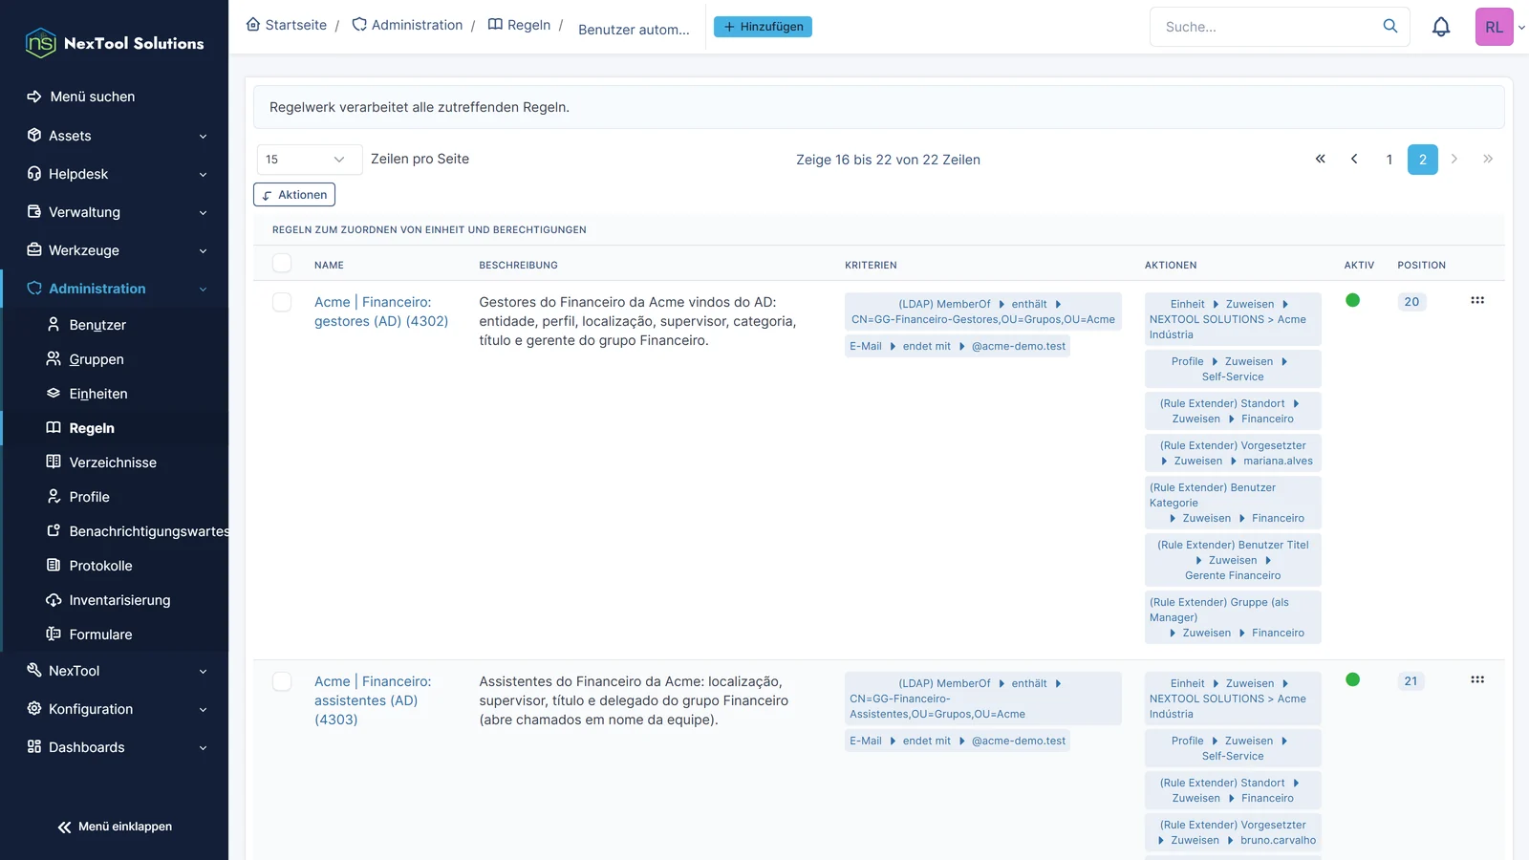
Task: Go to page 1
Action: tap(1389, 160)
